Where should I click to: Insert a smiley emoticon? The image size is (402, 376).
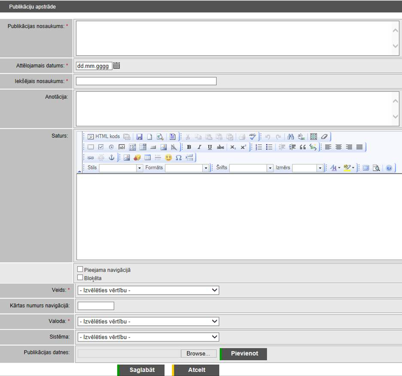[168, 157]
